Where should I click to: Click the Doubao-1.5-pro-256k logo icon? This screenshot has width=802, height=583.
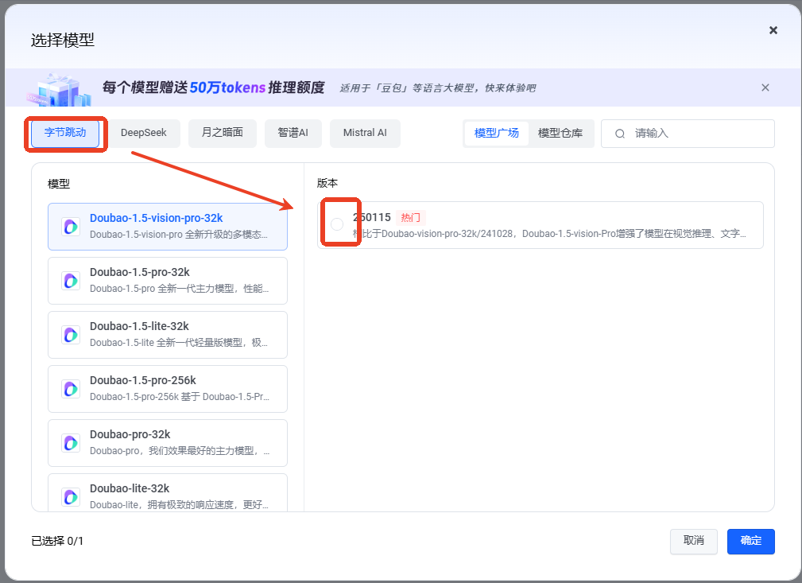71,389
